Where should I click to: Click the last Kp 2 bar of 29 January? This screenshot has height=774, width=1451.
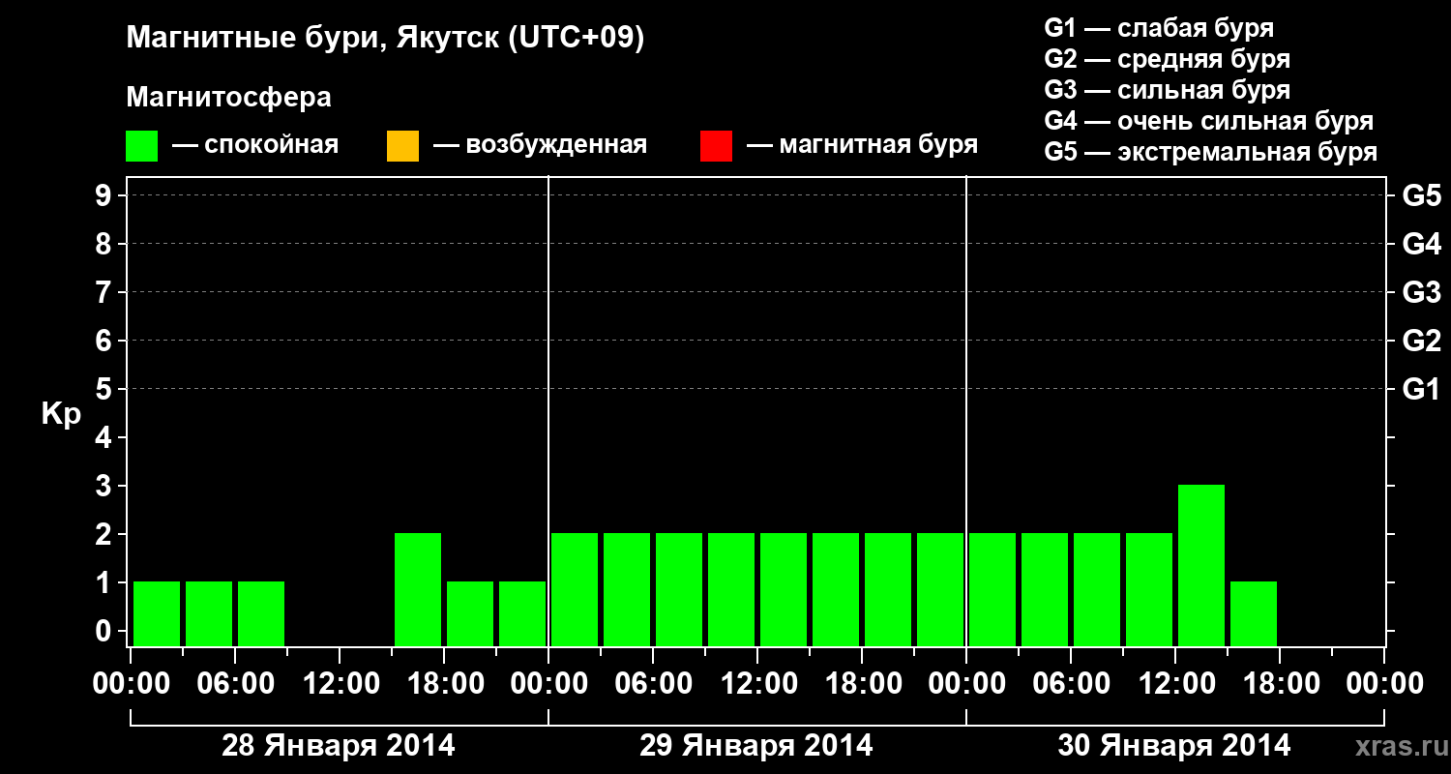tap(940, 589)
